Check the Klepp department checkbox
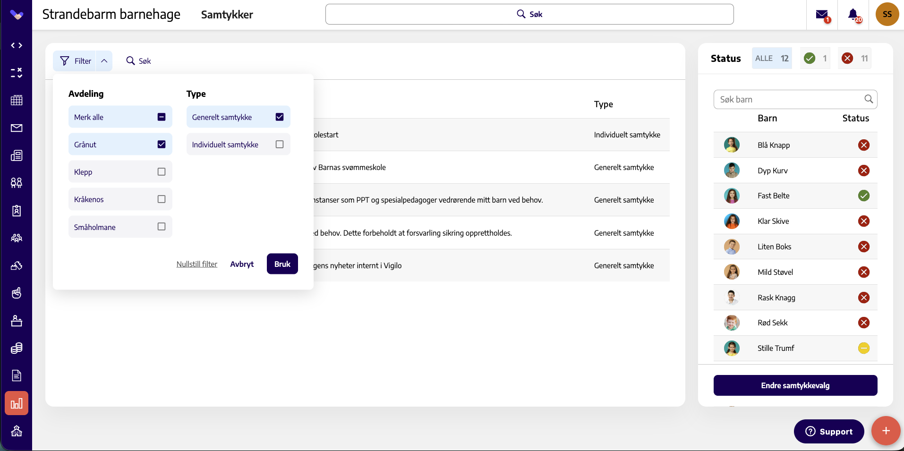The height and width of the screenshot is (451, 904). point(162,171)
